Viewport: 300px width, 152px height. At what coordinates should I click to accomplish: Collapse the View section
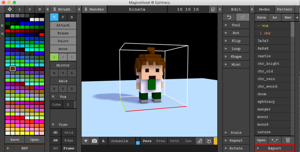[63, 125]
